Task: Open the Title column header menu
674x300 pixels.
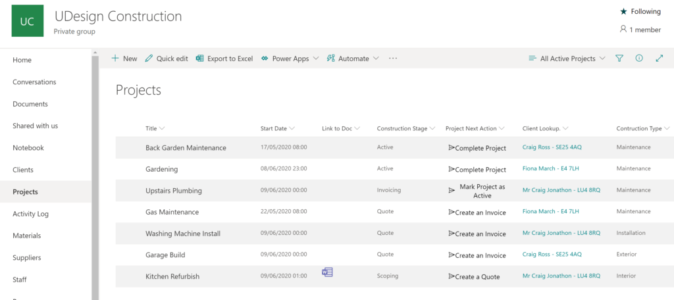Action: [x=155, y=128]
